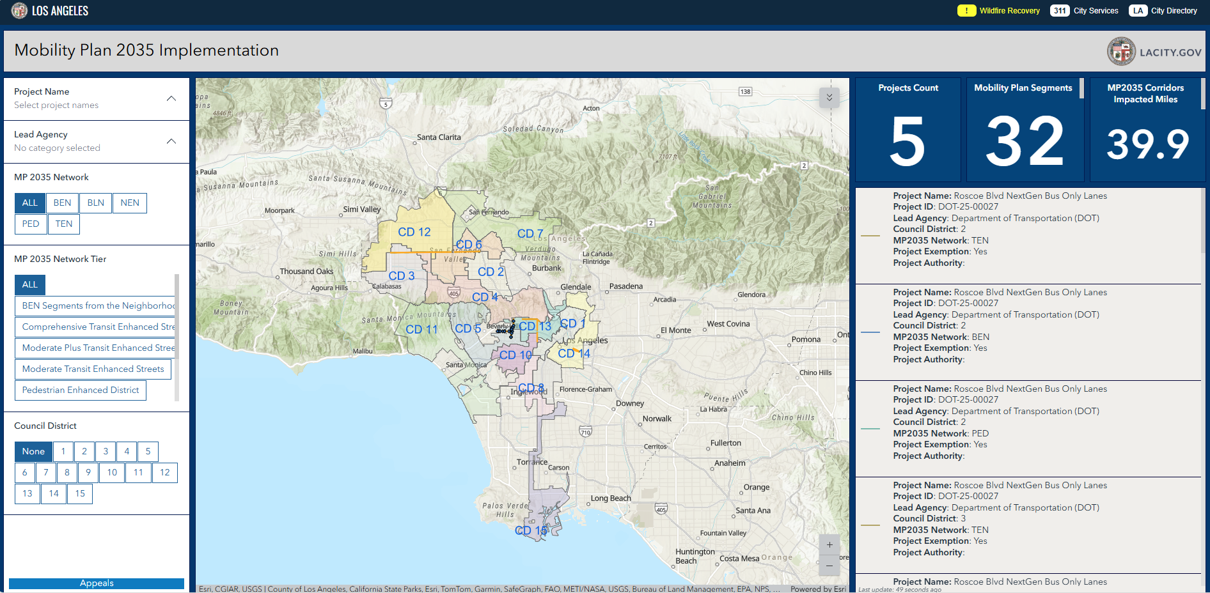Click the LA City Directory badge icon
Image resolution: width=1210 pixels, height=593 pixels.
point(1138,11)
